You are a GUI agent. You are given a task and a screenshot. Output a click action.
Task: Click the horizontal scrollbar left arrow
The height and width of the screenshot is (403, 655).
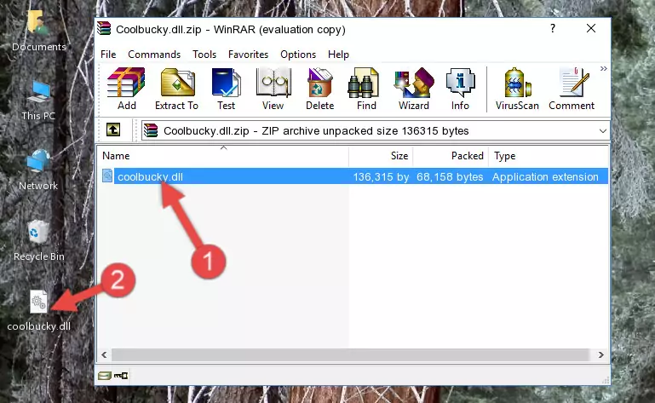pyautogui.click(x=104, y=355)
